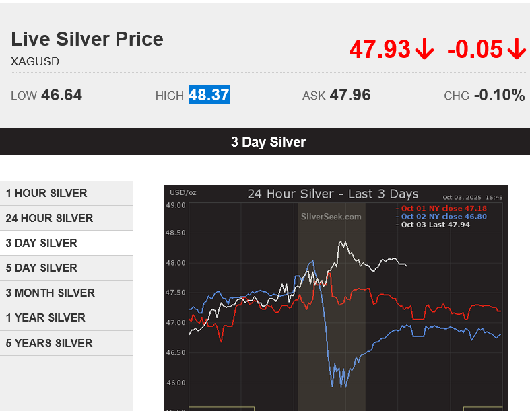Switch to the 24 HOUR SILVER tab
The image size is (530, 411).
coord(49,218)
